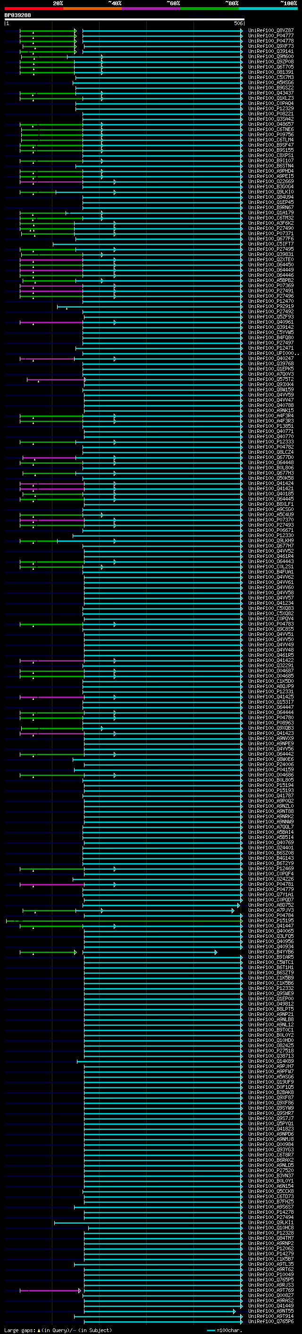Select label UniRef100_P08221
The width and height of the screenshot is (302, 1334).
tap(271, 114)
